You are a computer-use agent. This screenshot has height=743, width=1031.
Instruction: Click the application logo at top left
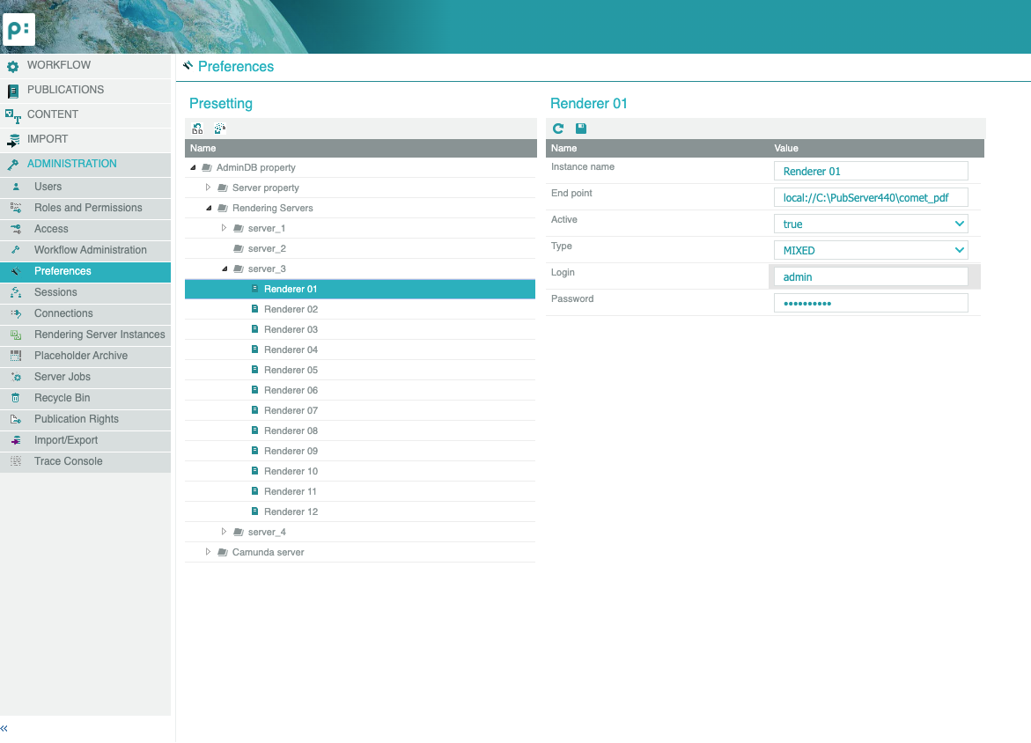[x=18, y=29]
